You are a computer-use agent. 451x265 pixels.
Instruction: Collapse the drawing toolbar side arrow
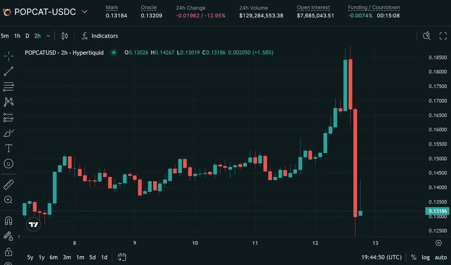coord(19,236)
